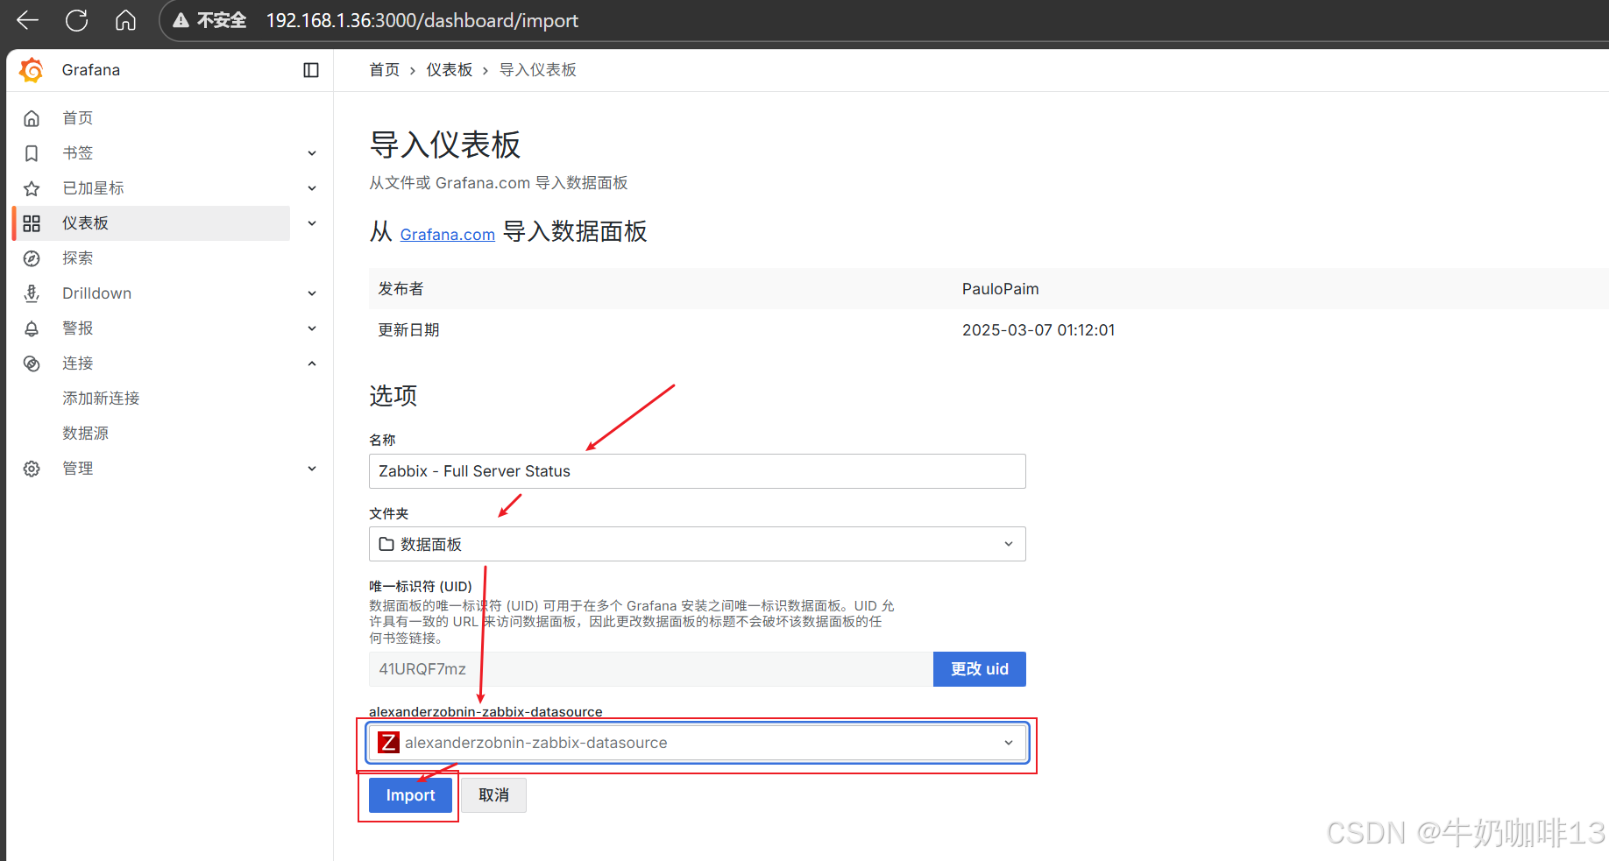This screenshot has height=861, width=1609.
Task: Open 管理 in the sidebar menu
Action: [x=77, y=469]
